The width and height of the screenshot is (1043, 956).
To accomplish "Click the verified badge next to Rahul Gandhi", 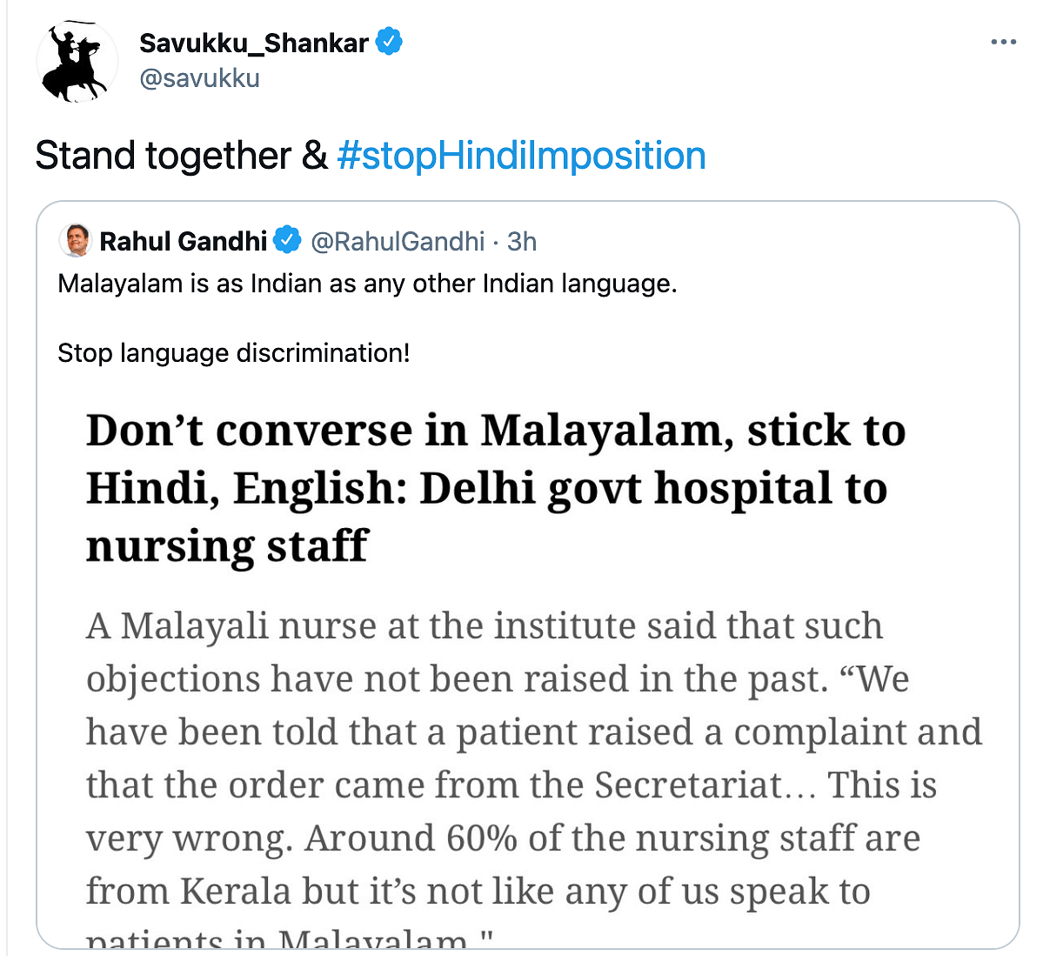I will click(x=287, y=240).
